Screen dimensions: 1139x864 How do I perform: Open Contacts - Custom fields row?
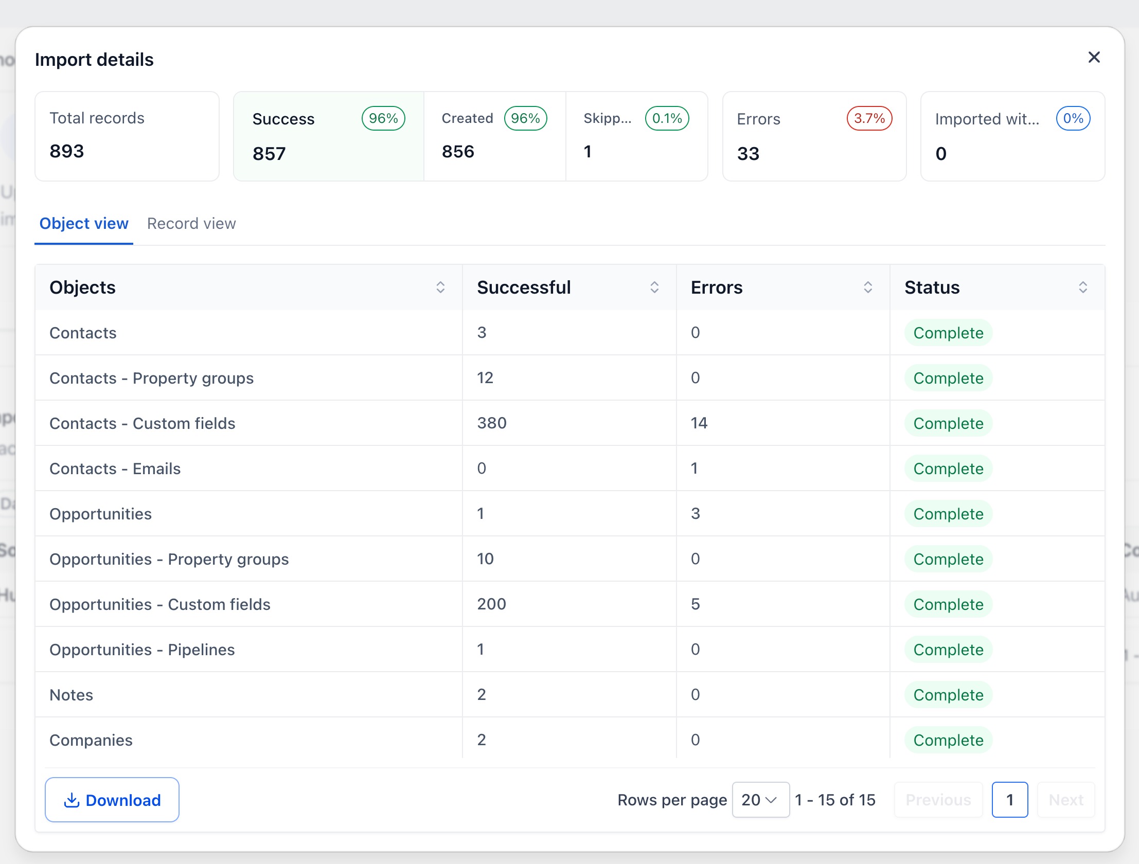pyautogui.click(x=569, y=423)
